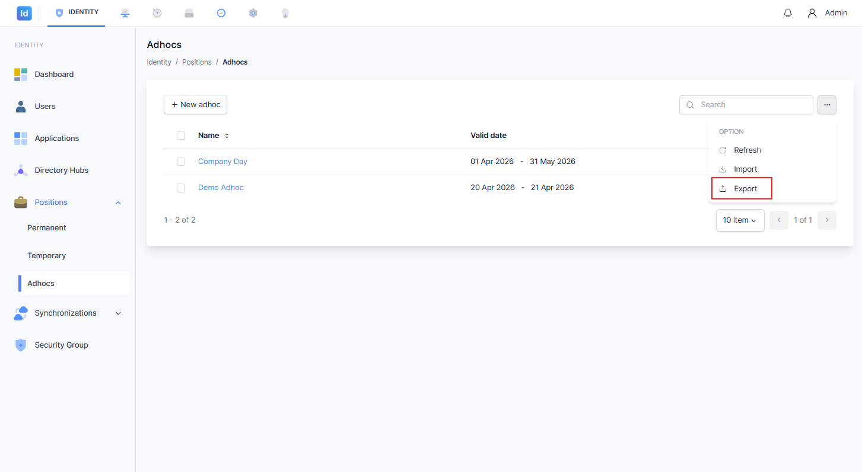Open the settings gear module icon

coord(253,13)
